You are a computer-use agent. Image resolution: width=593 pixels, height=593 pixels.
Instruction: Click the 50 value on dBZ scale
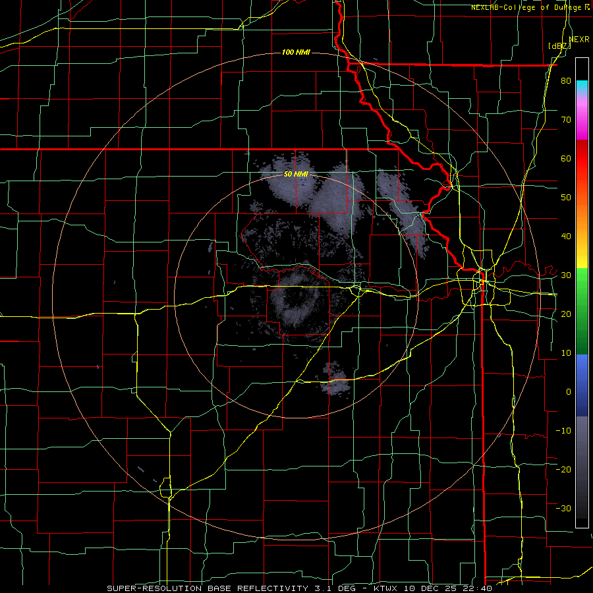(566, 198)
